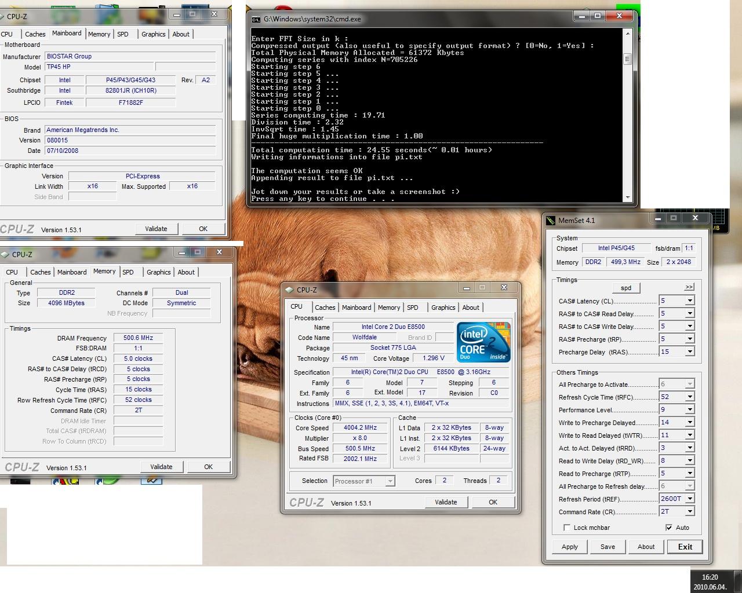The height and width of the screenshot is (593, 742).
Task: Click the Exit button in MemSet
Action: (x=685, y=547)
